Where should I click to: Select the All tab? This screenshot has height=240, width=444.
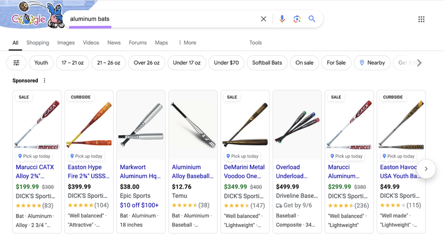(x=15, y=43)
